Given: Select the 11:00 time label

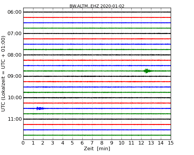Looking at the screenshot, I should tap(15, 119).
